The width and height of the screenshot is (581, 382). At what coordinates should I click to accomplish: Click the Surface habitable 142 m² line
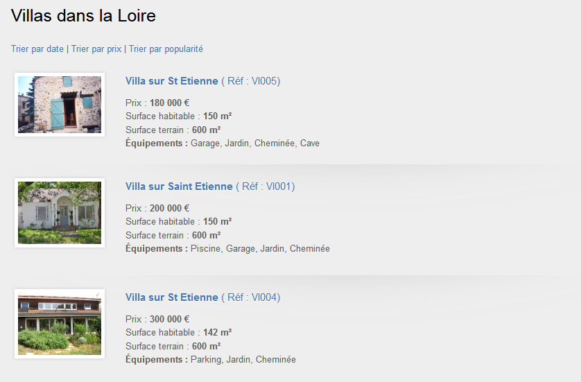tap(178, 333)
